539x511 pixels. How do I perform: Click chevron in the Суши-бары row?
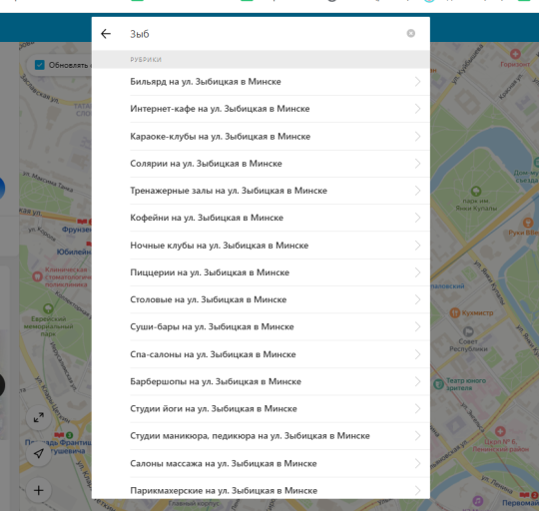point(417,326)
